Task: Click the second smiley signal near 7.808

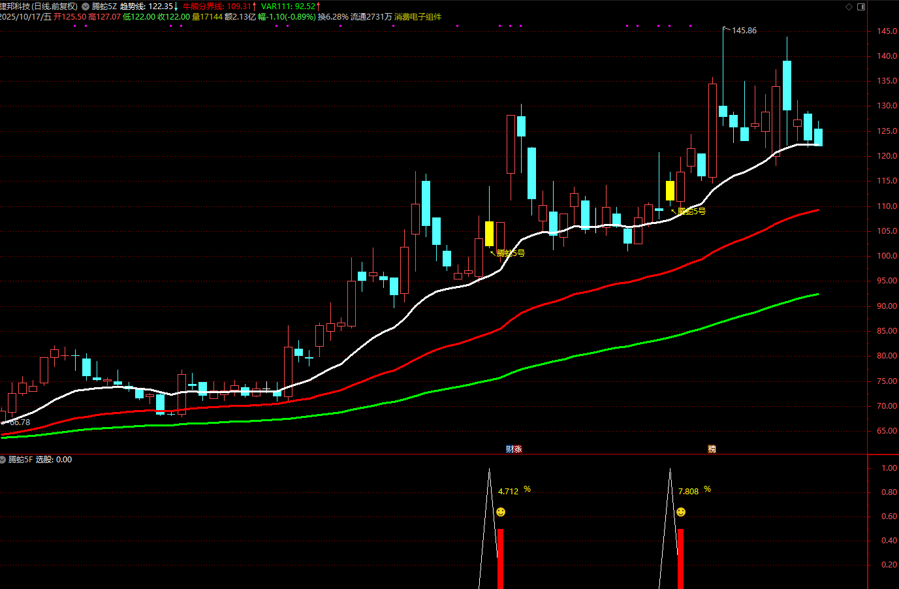Action: (x=681, y=512)
